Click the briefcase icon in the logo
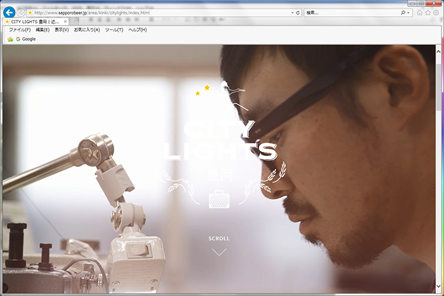Image resolution: width=444 pixels, height=296 pixels. click(219, 200)
